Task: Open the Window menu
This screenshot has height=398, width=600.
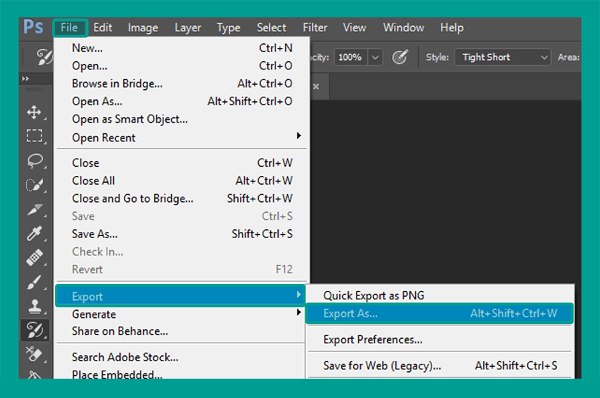Action: [x=403, y=27]
